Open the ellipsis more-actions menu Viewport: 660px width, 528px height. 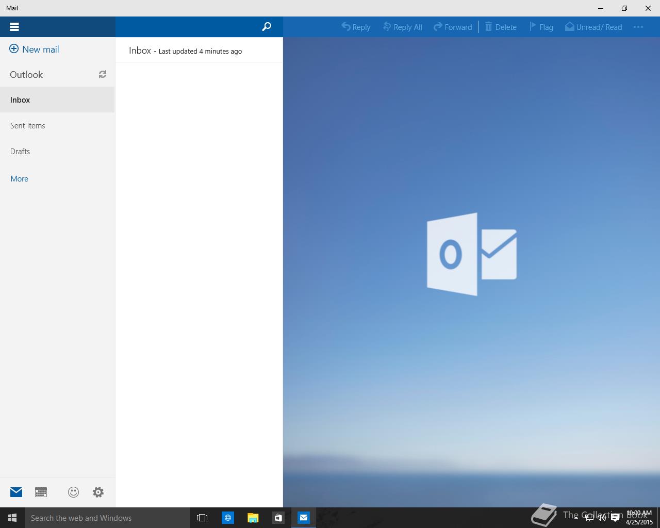pyautogui.click(x=638, y=27)
